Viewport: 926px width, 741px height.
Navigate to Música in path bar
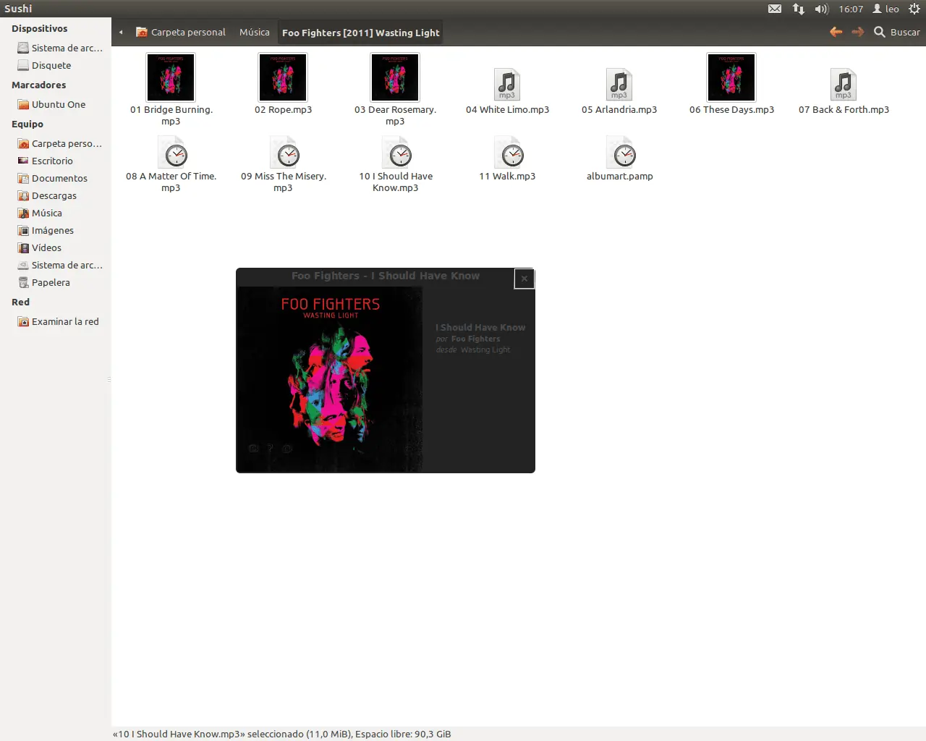255,32
